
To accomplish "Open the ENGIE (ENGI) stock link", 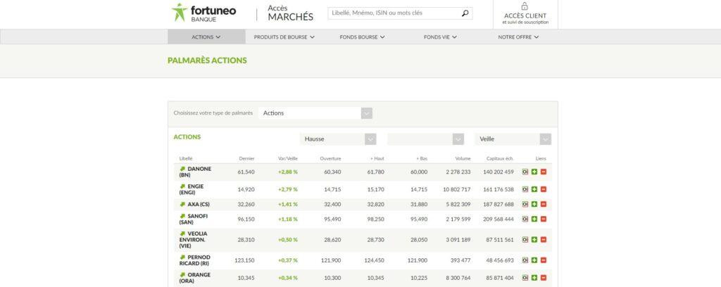I will (x=192, y=189).
